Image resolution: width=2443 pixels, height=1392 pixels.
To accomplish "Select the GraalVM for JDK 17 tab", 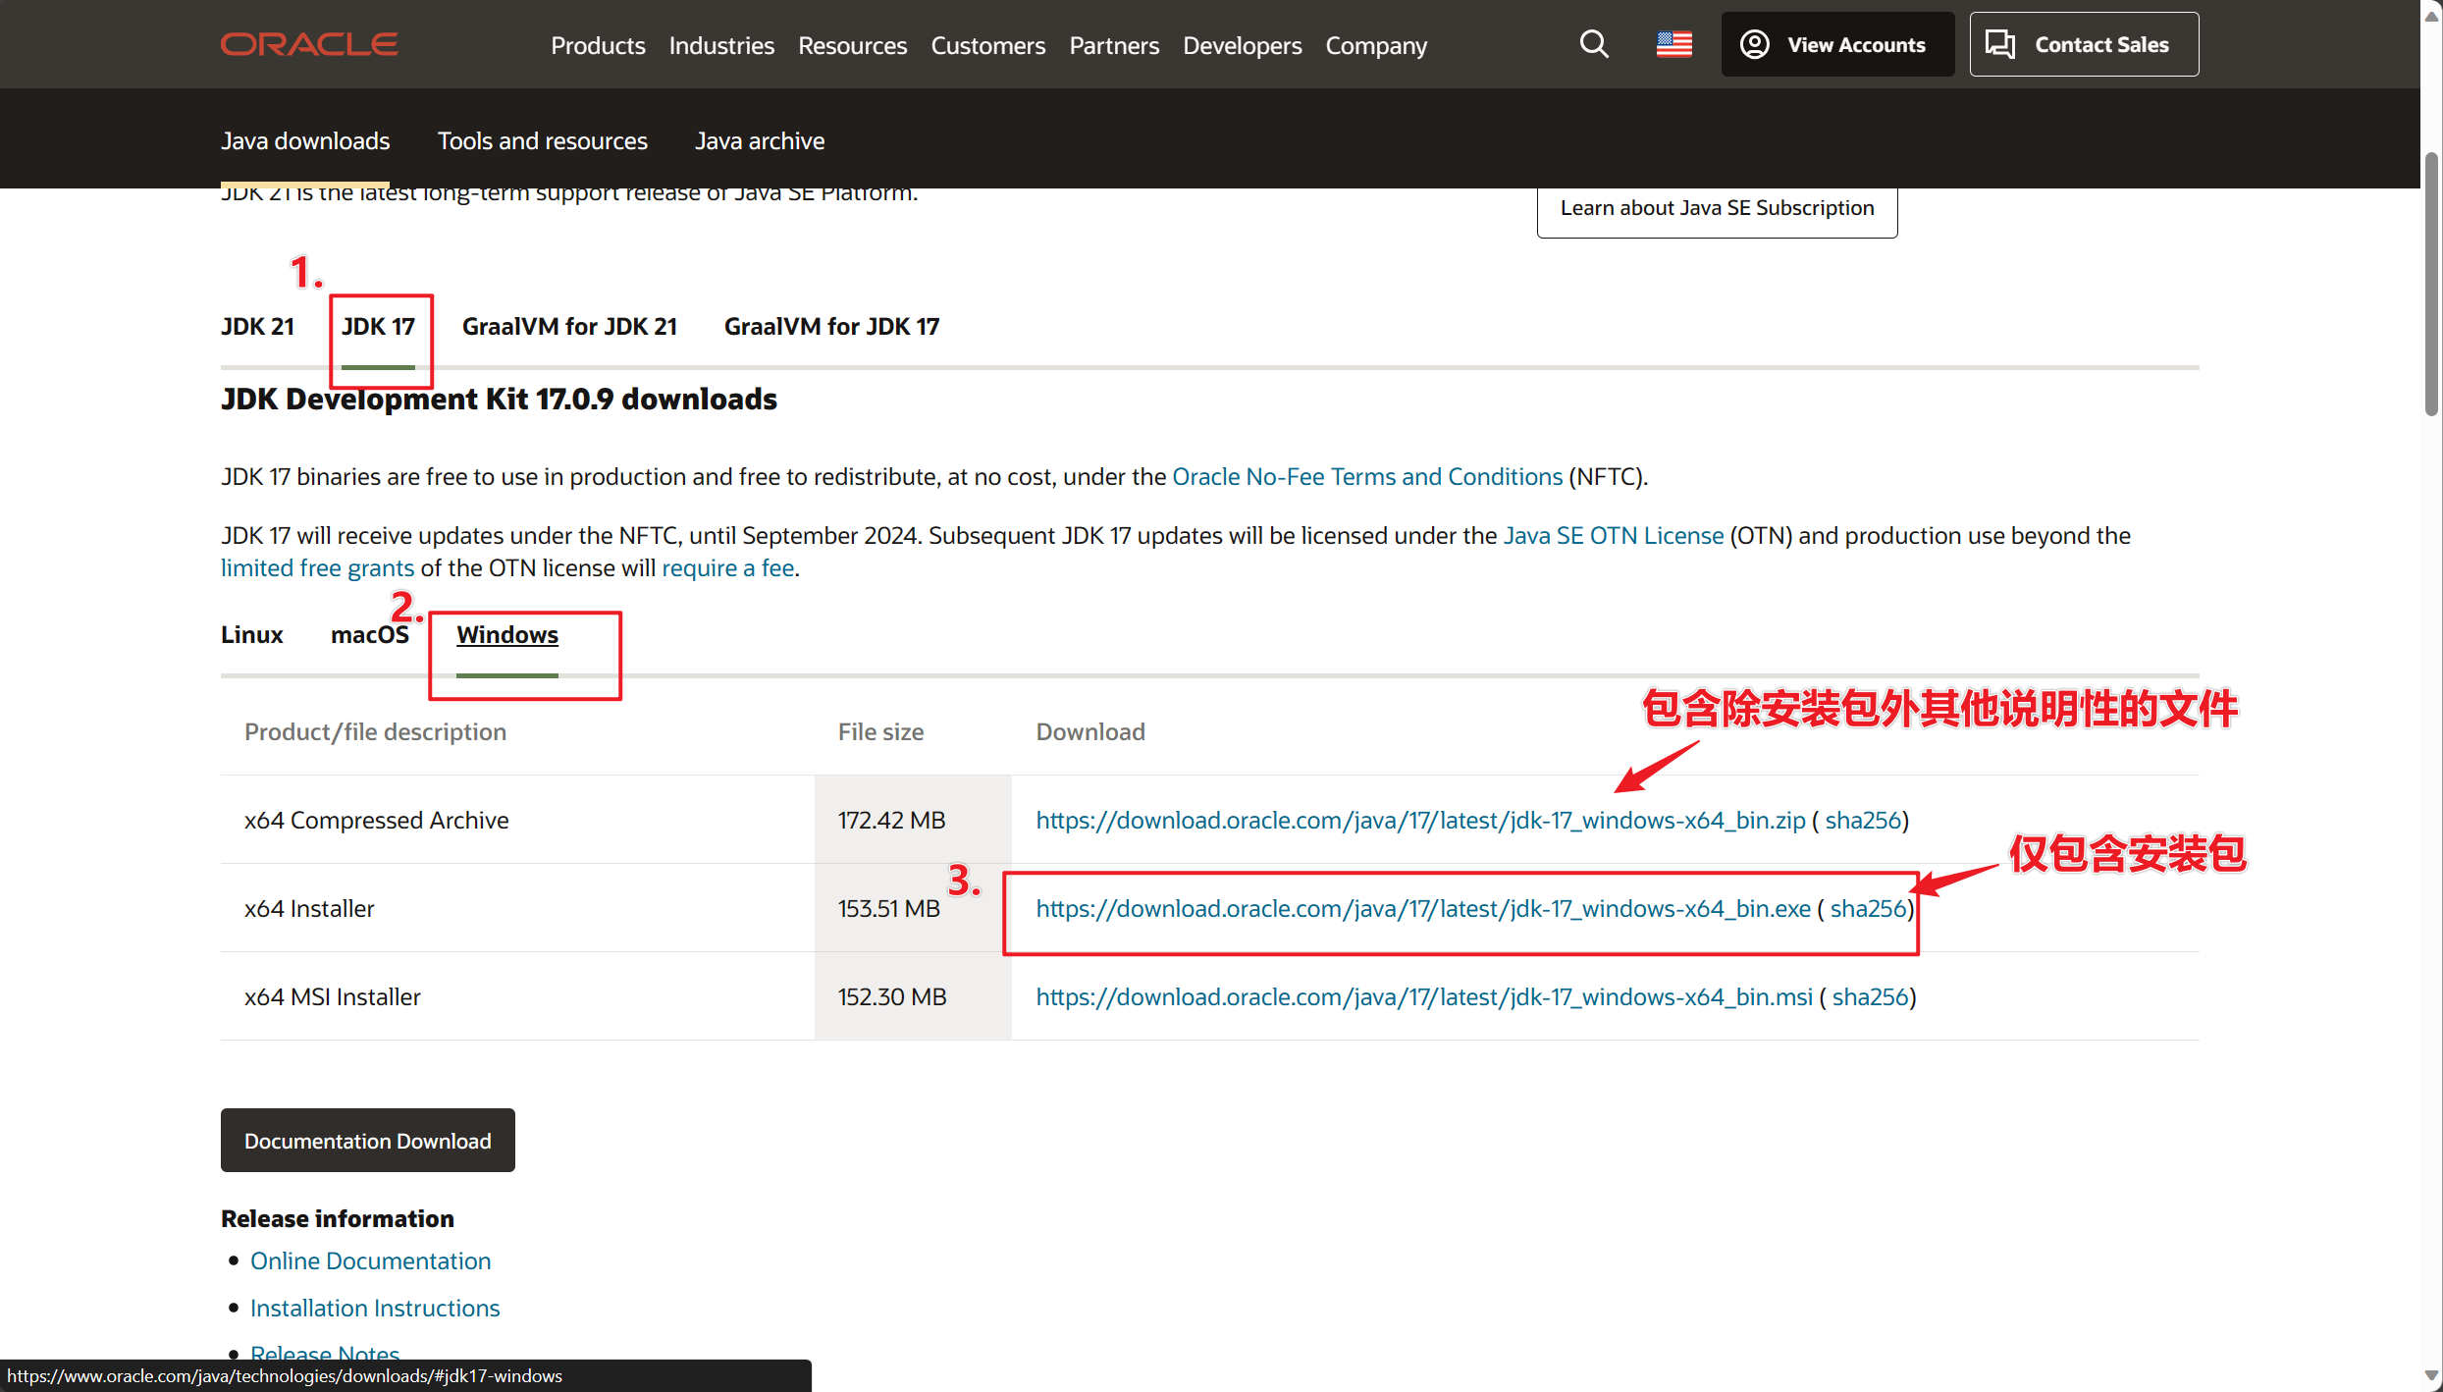I will [830, 326].
